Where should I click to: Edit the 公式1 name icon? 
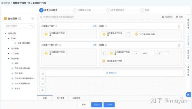(x=106, y=26)
